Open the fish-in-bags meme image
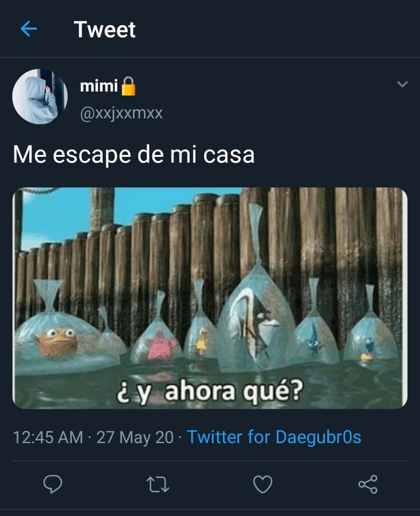Screen dimensions: 420x516 pos(210,298)
